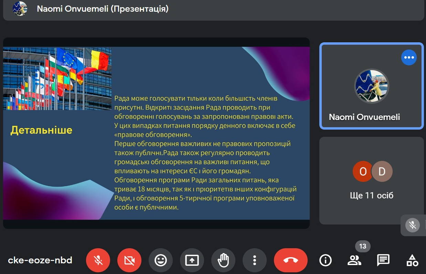Click the Naomi Onvuemeli presentation header bar
Image resolution: width=426 pixels, height=274 pixels.
(213, 10)
